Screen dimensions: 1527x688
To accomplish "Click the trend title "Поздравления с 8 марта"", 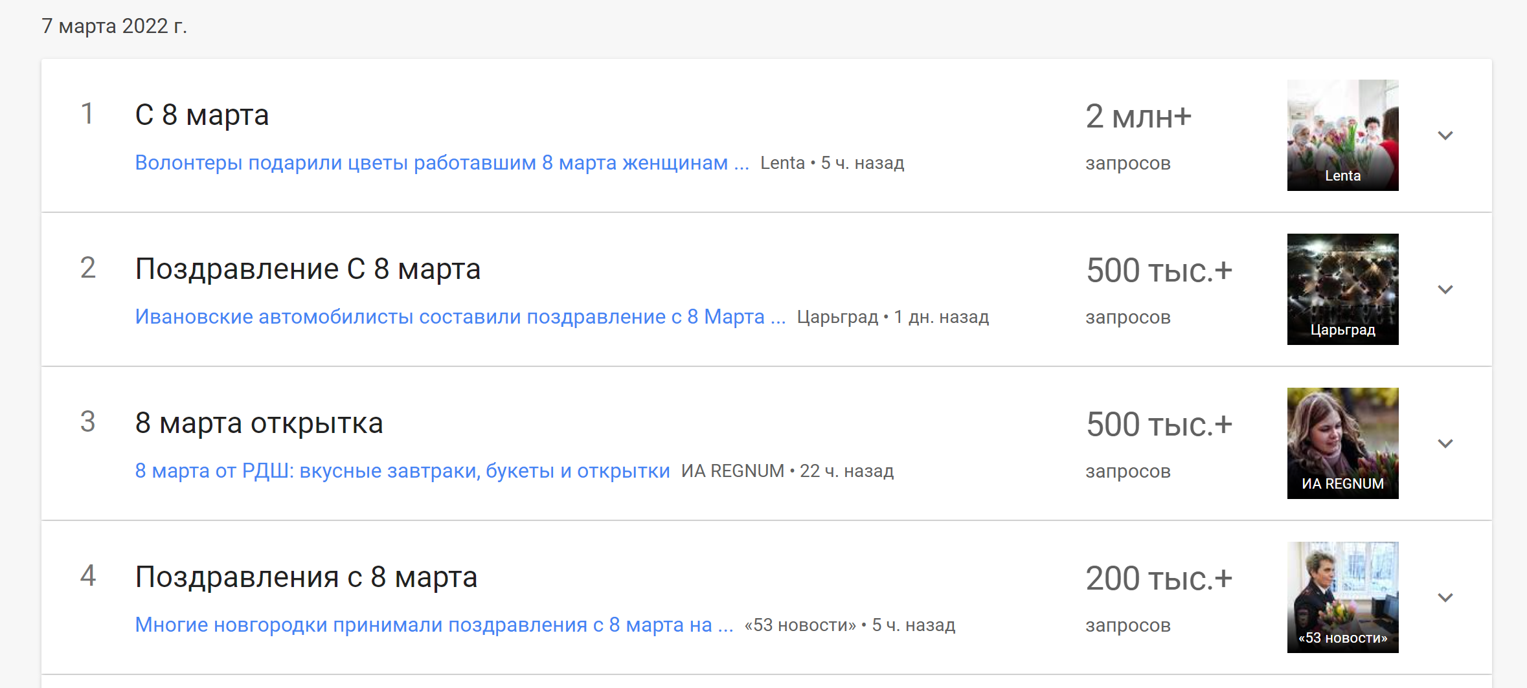I will point(306,577).
